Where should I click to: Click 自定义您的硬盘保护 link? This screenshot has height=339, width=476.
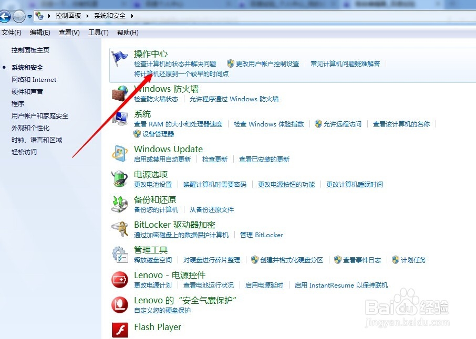(162, 310)
